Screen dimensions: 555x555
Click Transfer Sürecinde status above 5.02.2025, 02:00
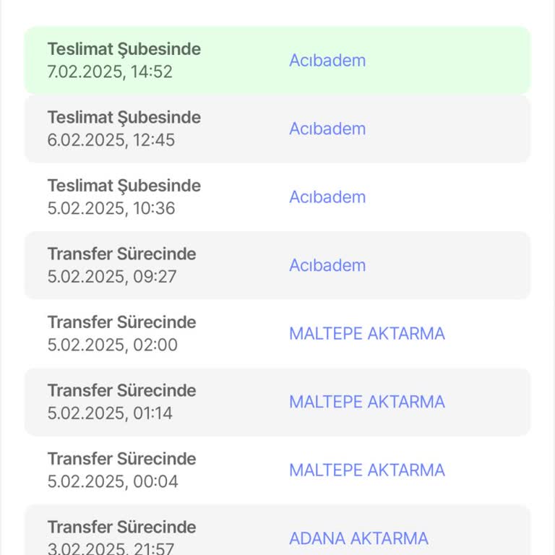[x=121, y=322]
